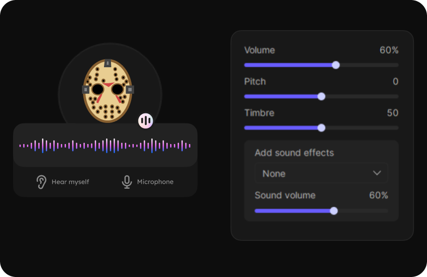Toggle the Microphone label

155,182
